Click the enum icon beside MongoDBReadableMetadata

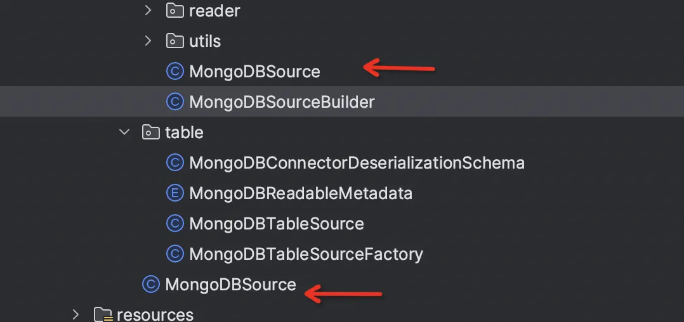tap(174, 193)
